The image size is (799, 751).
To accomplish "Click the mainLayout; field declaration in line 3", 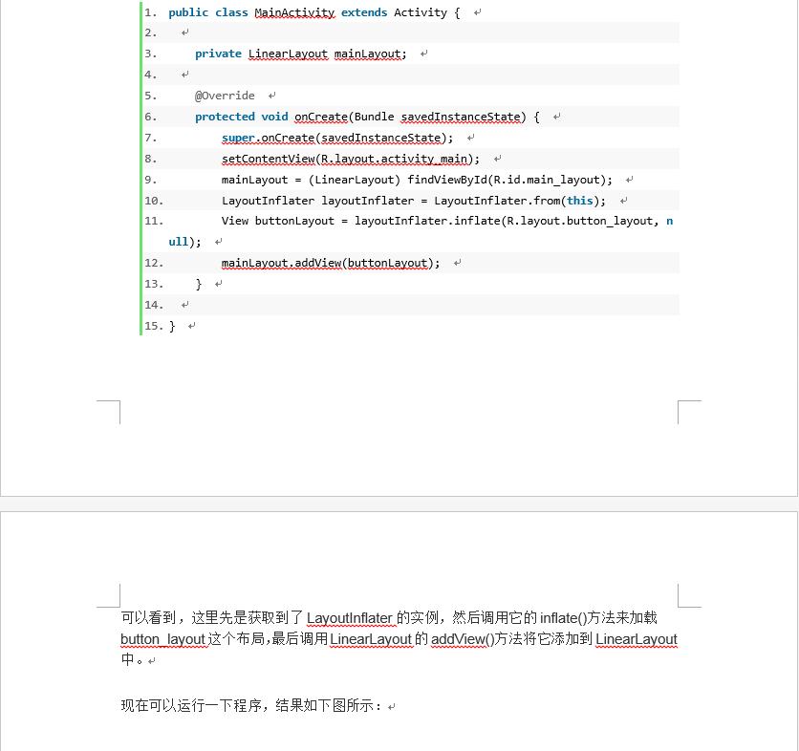I will (371, 54).
